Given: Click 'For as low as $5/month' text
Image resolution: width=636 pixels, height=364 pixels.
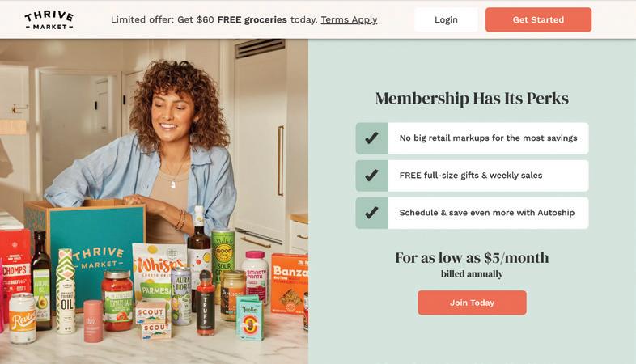Looking at the screenshot, I should [x=472, y=258].
